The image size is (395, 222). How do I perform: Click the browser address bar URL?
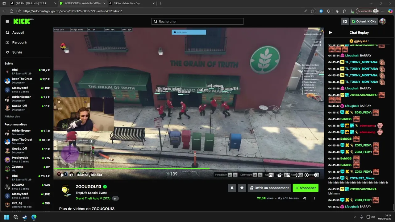(73, 11)
